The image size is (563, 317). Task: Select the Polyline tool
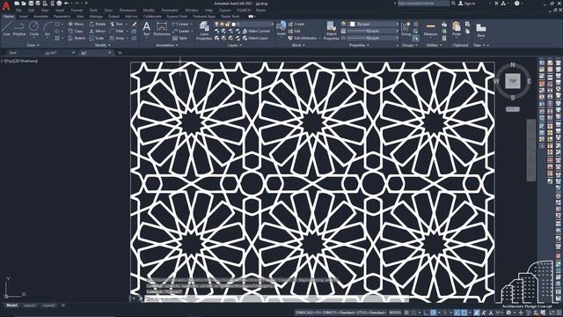pyautogui.click(x=19, y=28)
